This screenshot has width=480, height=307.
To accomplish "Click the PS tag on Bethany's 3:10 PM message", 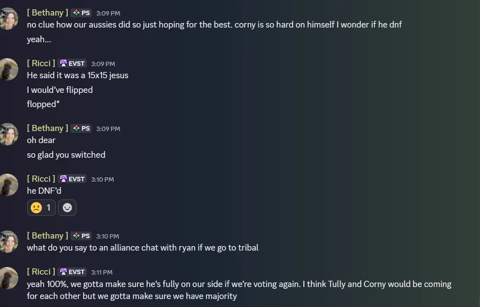I will [x=81, y=236].
